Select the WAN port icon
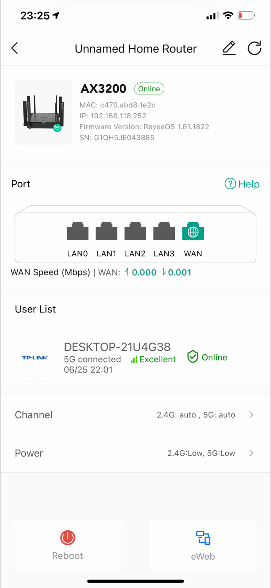271x588 pixels. coord(193,232)
